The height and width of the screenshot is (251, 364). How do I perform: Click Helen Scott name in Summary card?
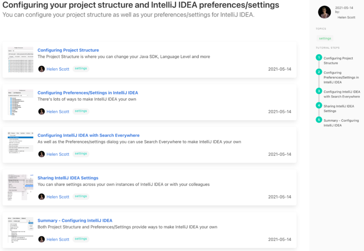coord(58,239)
